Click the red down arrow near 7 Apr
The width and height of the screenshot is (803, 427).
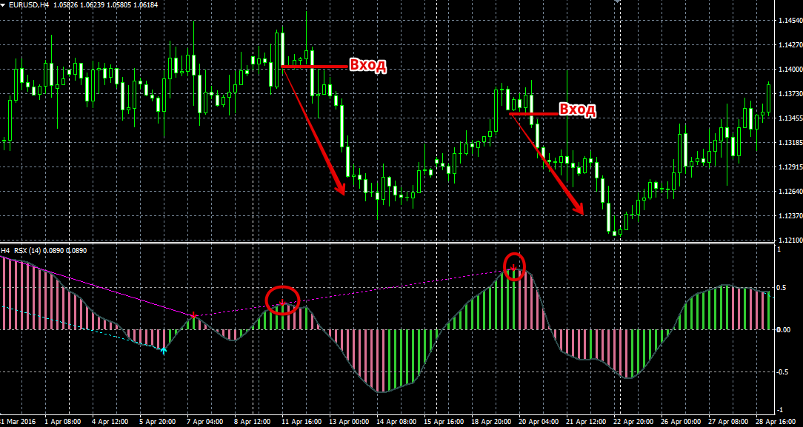pyautogui.click(x=193, y=316)
